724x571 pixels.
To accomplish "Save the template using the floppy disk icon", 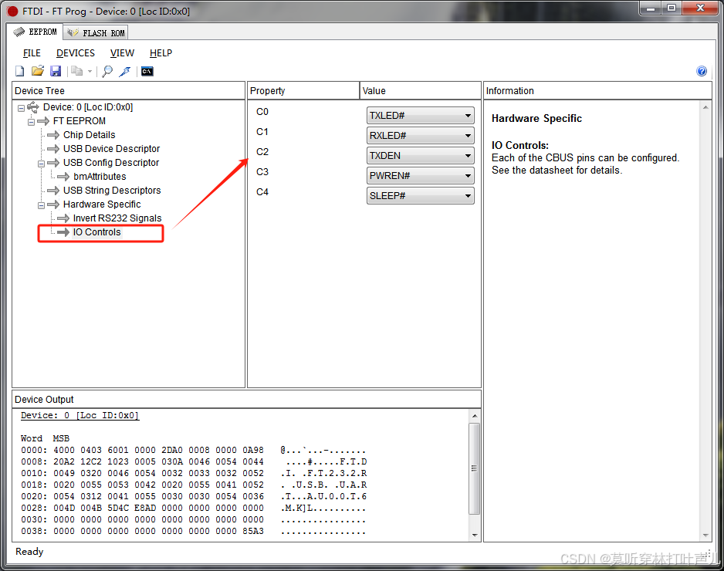I will [x=56, y=71].
